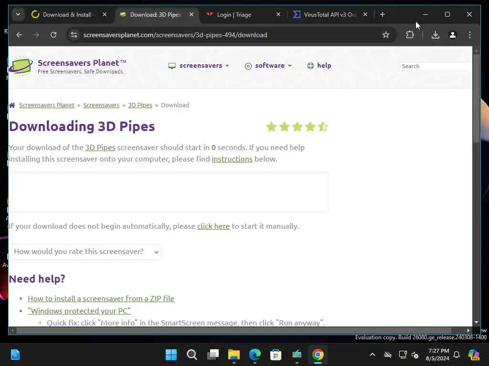Reload the page with the refresh icon
Viewport: 489px width, 366px height.
point(53,35)
